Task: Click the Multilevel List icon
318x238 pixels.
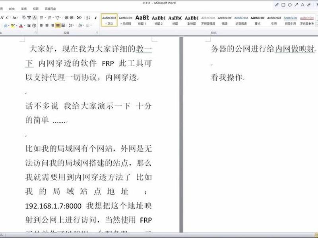Action: pyautogui.click(x=57, y=18)
